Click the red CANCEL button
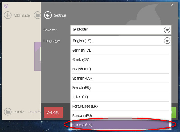This screenshot has height=132, width=180. 53,112
